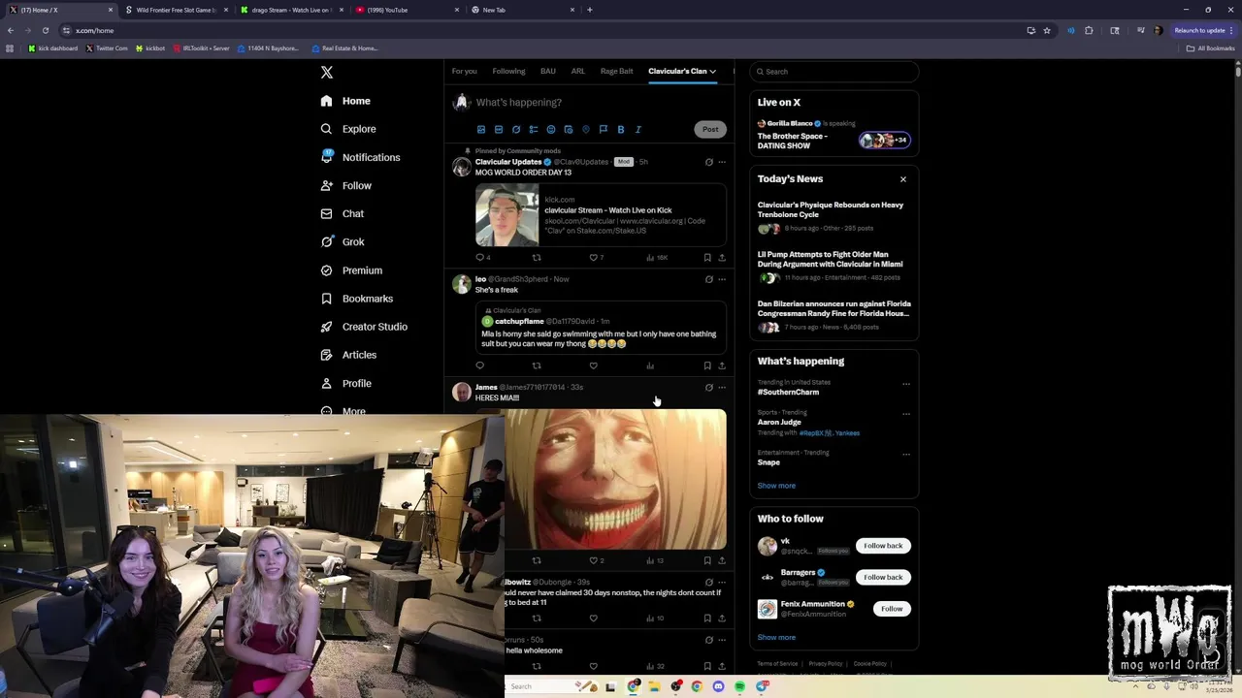Open Creator Studio in the sidebar

(x=363, y=327)
